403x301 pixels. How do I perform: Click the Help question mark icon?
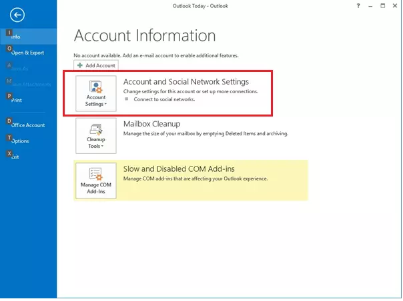[358, 5]
